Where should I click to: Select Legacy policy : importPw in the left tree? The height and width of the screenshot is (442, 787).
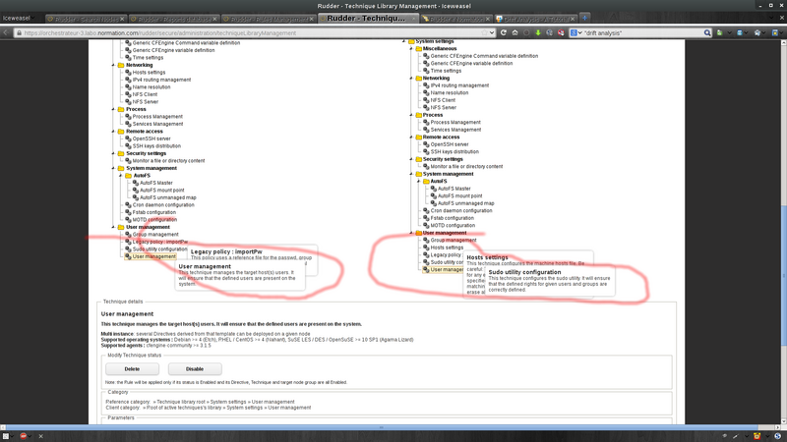160,242
